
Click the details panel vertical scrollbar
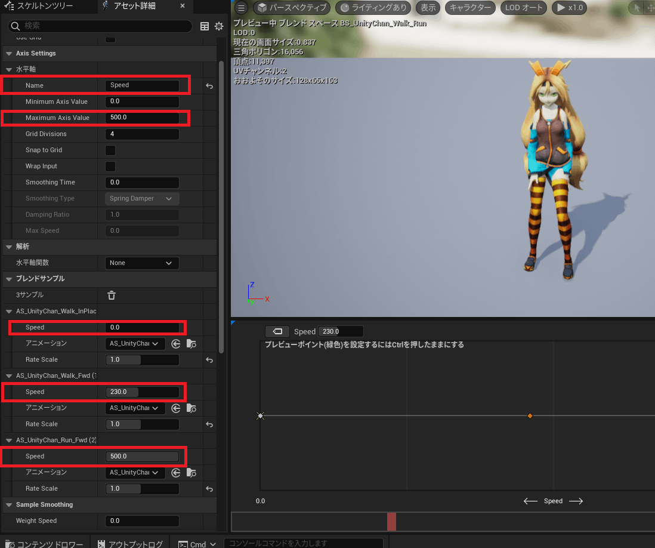pyautogui.click(x=221, y=207)
